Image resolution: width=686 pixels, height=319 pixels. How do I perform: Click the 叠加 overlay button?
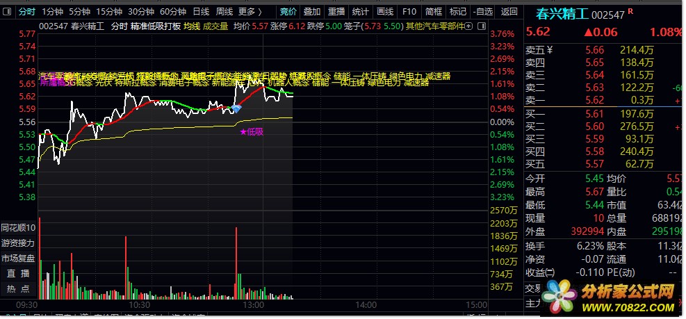click(312, 12)
